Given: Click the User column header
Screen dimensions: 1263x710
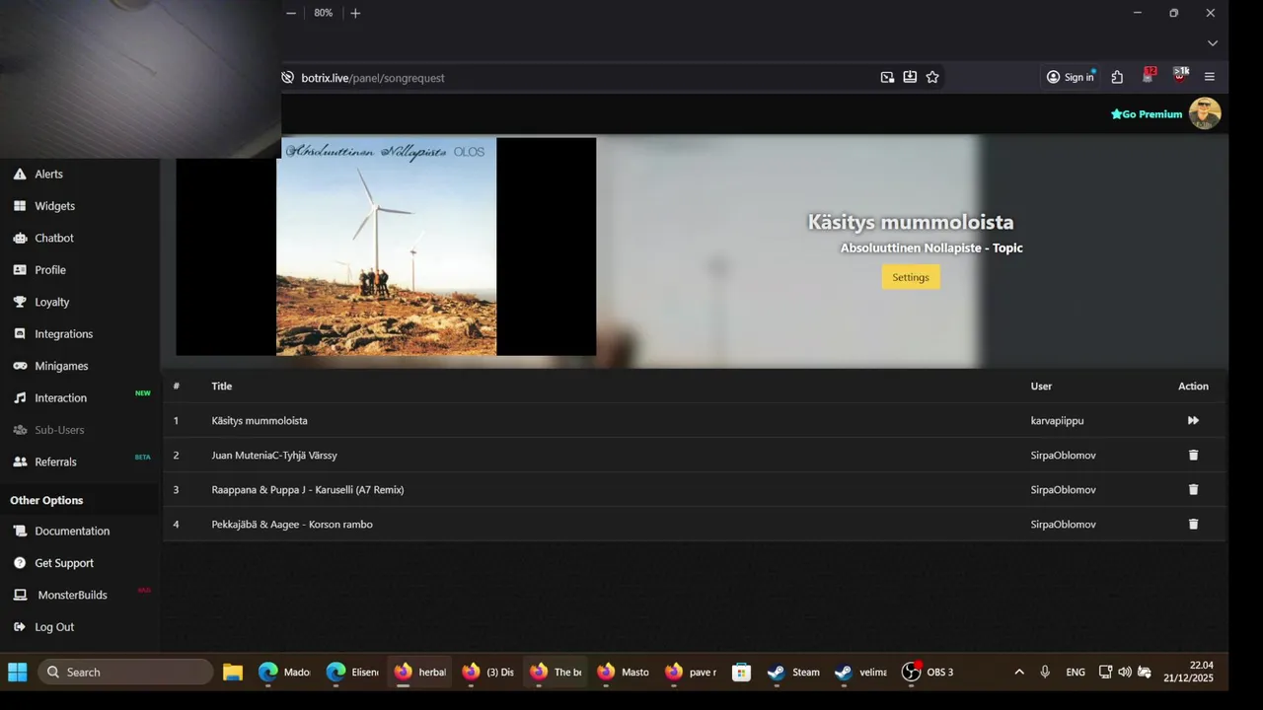Looking at the screenshot, I should pyautogui.click(x=1041, y=386).
